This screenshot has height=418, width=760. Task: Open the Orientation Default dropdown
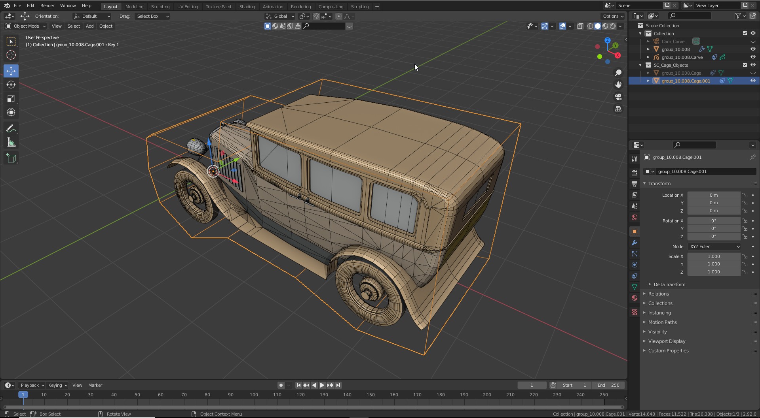[92, 16]
